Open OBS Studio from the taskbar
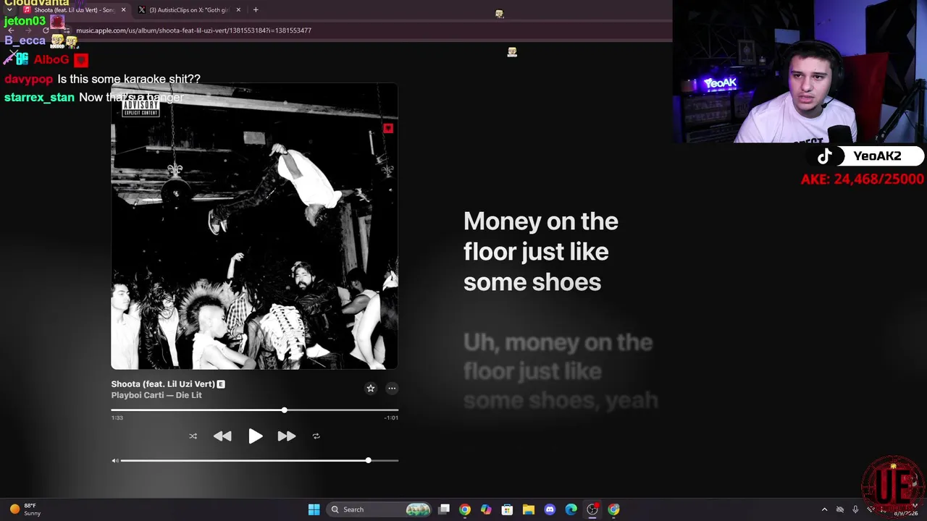Screen dimensions: 927x521 point(592,509)
